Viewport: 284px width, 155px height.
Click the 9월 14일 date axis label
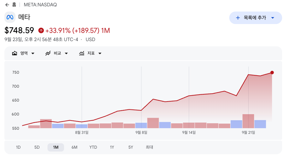(189, 133)
